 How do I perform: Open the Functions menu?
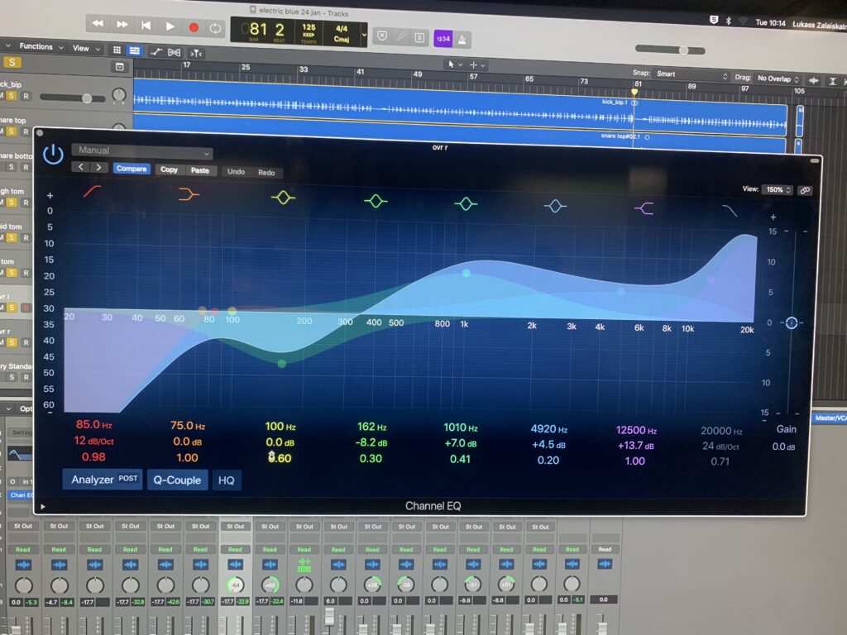(x=41, y=46)
